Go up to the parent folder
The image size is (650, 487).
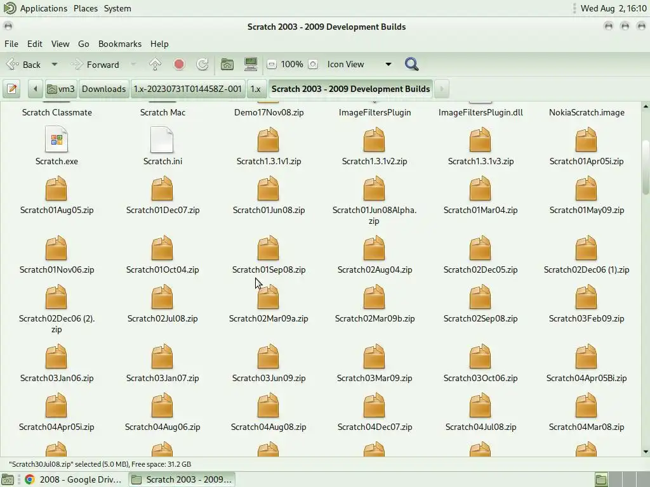click(155, 64)
